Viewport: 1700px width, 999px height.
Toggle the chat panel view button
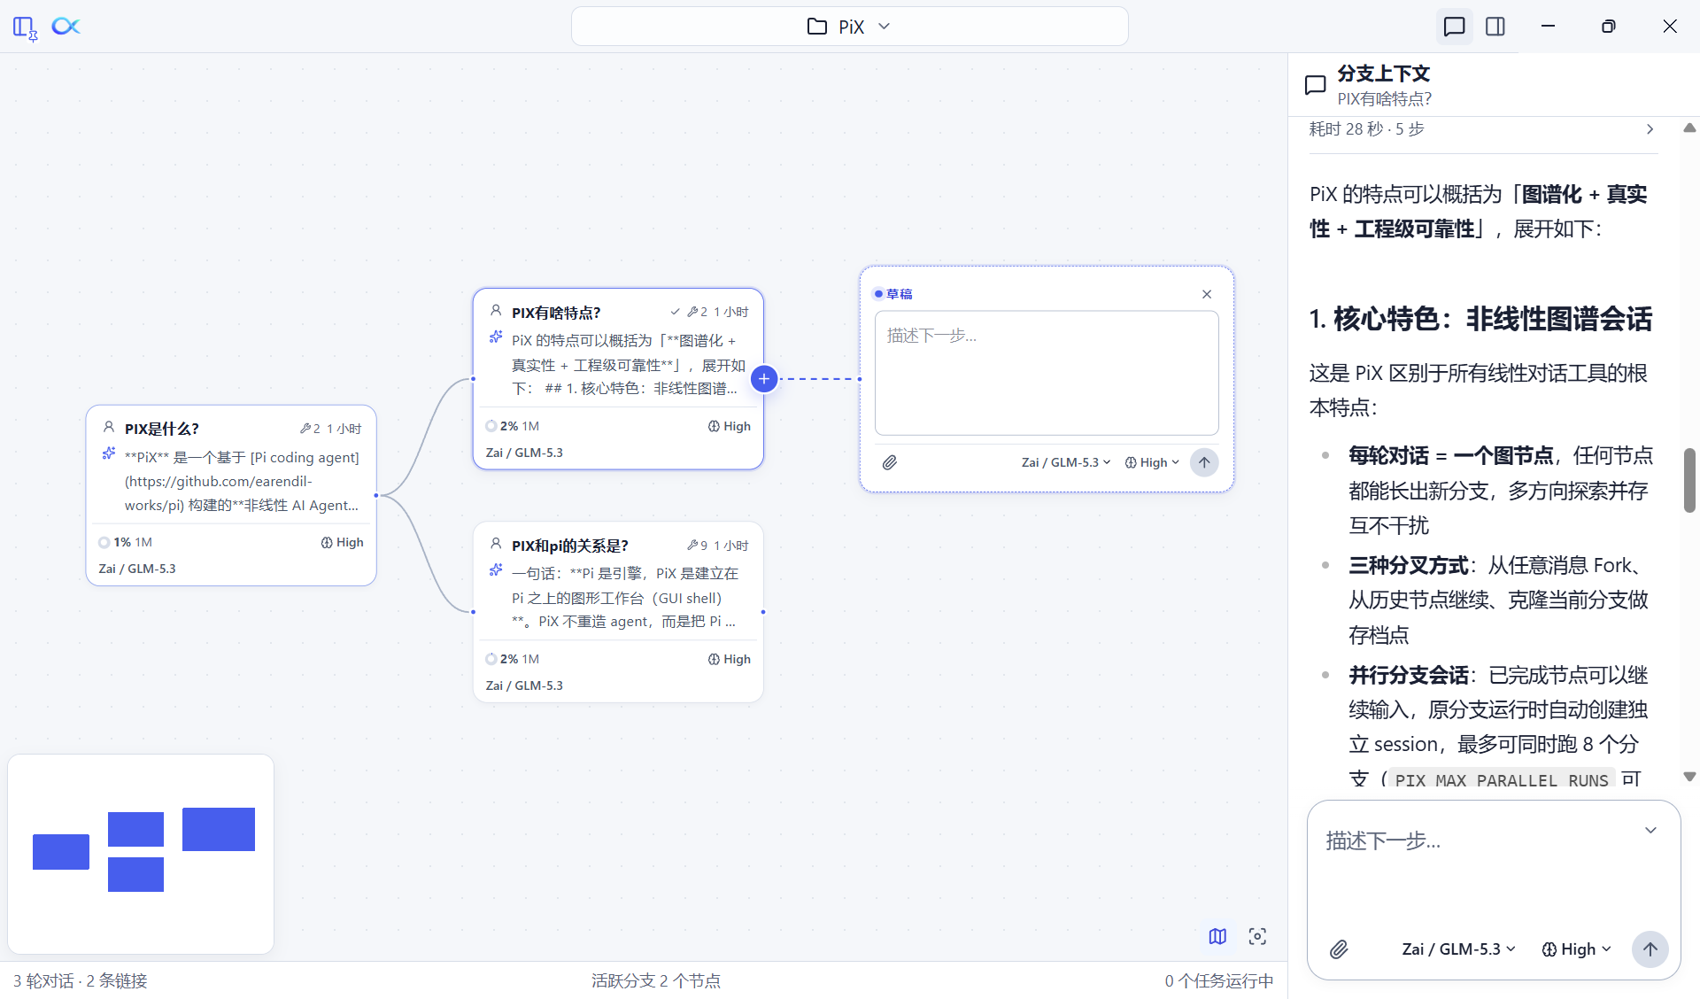(1454, 27)
